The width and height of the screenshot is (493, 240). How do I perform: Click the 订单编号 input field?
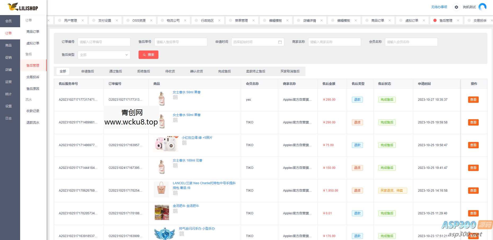point(104,42)
